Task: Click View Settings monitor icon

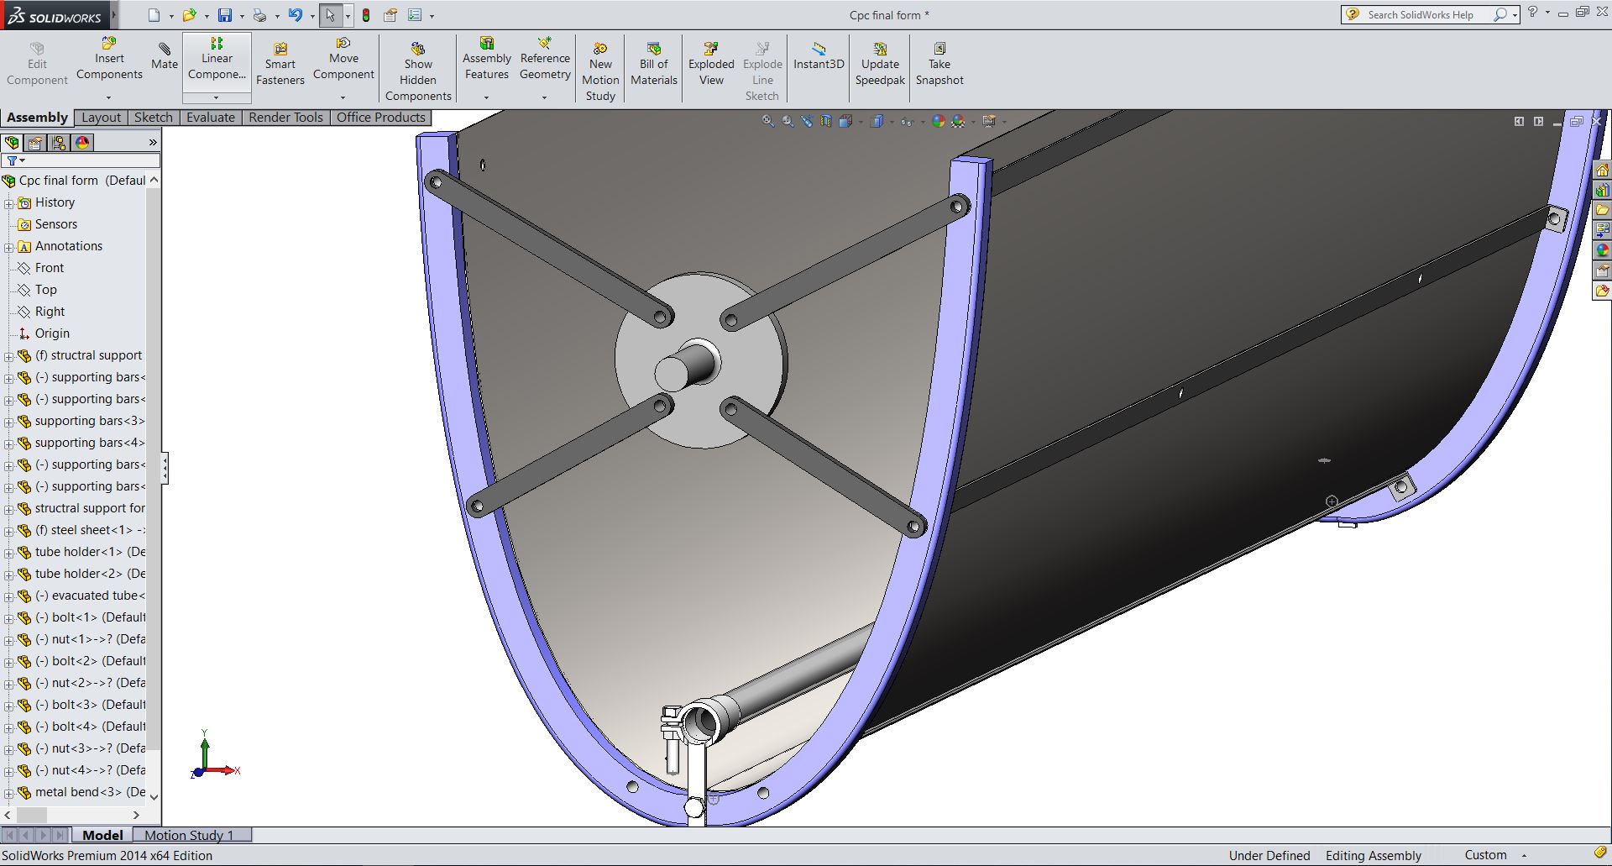Action: coord(989,121)
